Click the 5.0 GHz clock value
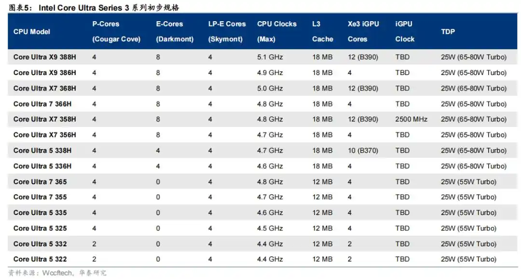521x279 pixels. tap(270, 89)
